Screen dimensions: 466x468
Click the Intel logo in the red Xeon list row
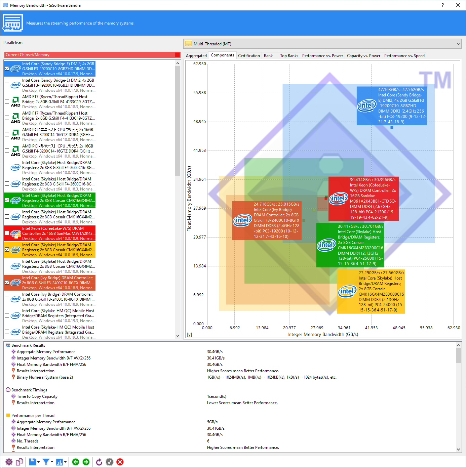point(16,233)
